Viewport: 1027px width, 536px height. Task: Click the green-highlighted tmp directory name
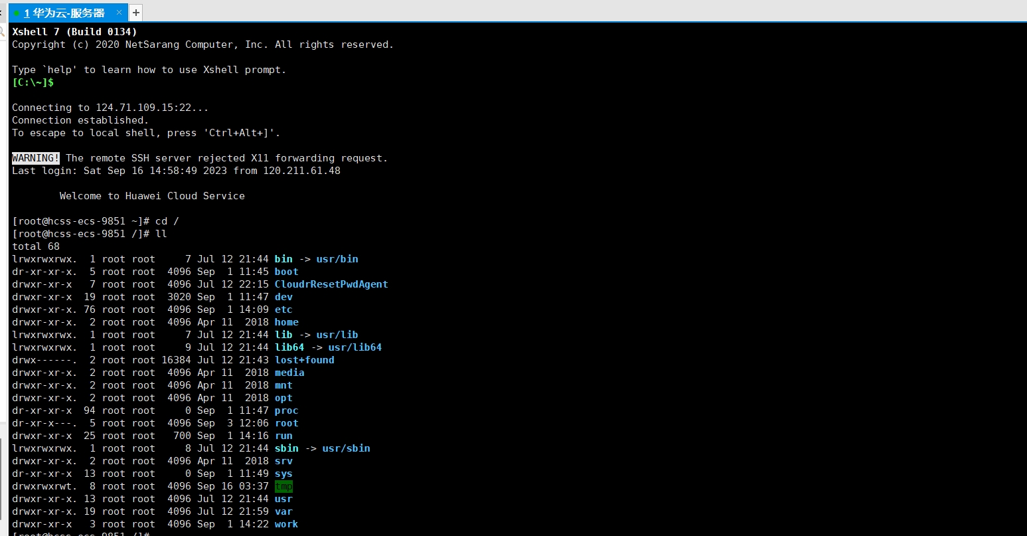(x=283, y=486)
